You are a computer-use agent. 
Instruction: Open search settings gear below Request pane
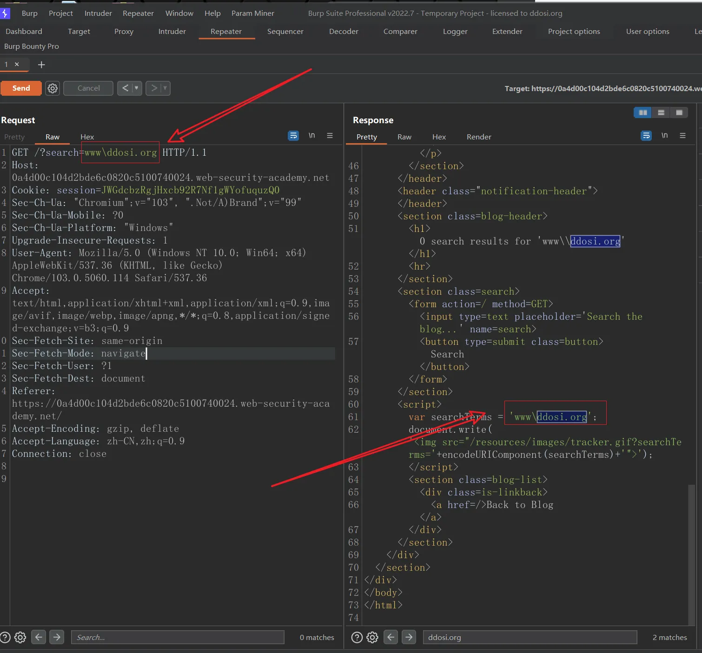click(x=20, y=637)
